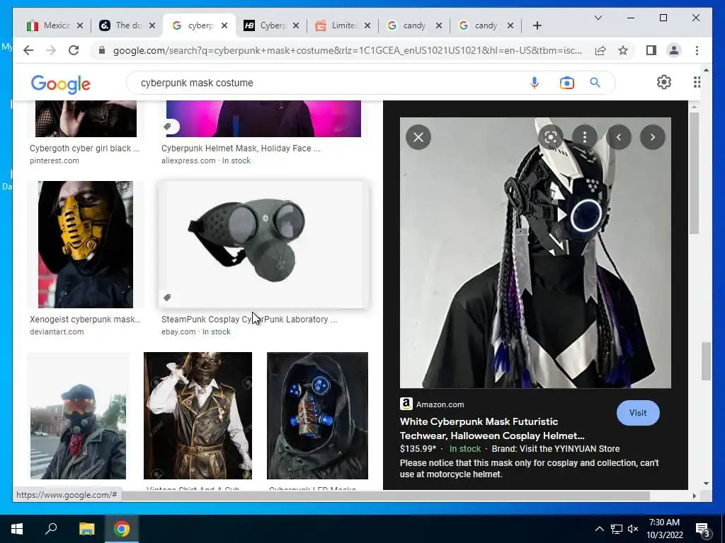The image size is (725, 543).
Task: Reload the current page
Action: tap(74, 50)
